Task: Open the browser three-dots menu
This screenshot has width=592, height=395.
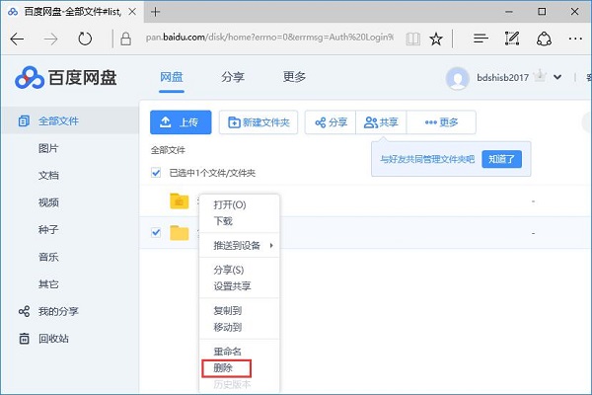Action: tap(575, 39)
